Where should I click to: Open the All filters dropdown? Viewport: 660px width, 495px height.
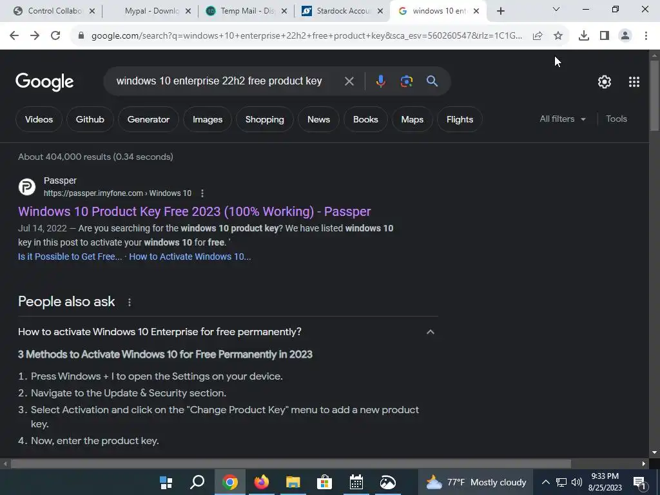(563, 119)
